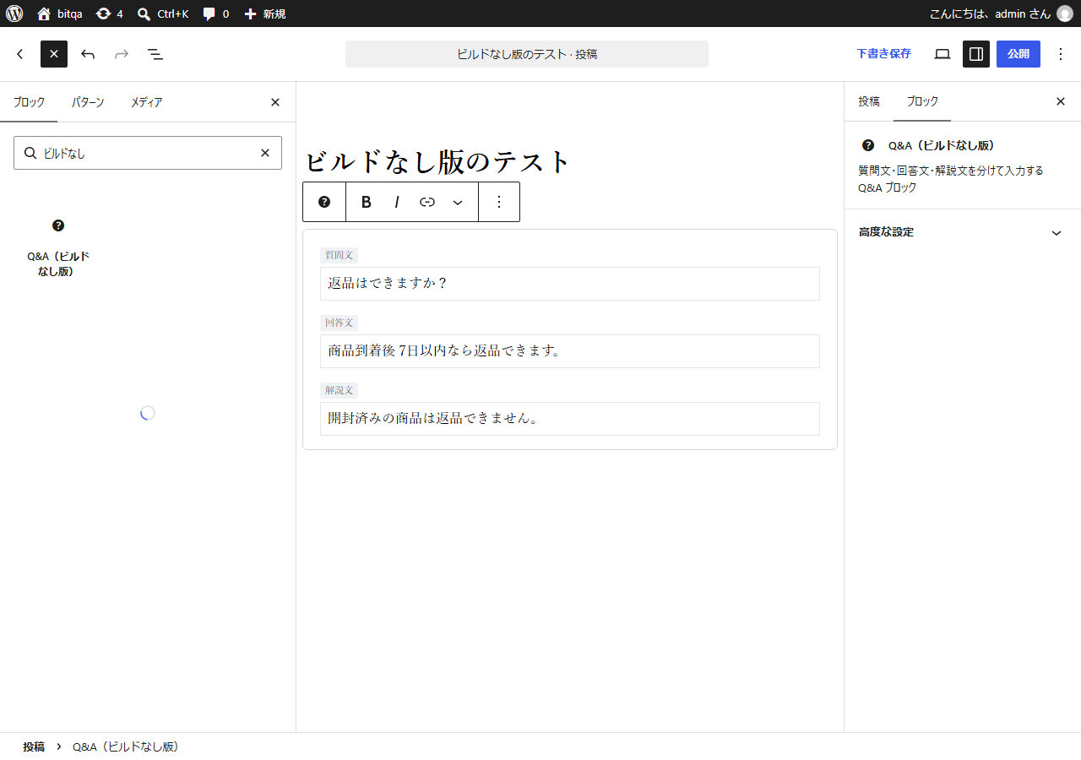The height and width of the screenshot is (760, 1081).
Task: Click the redo arrow
Action: coord(122,54)
